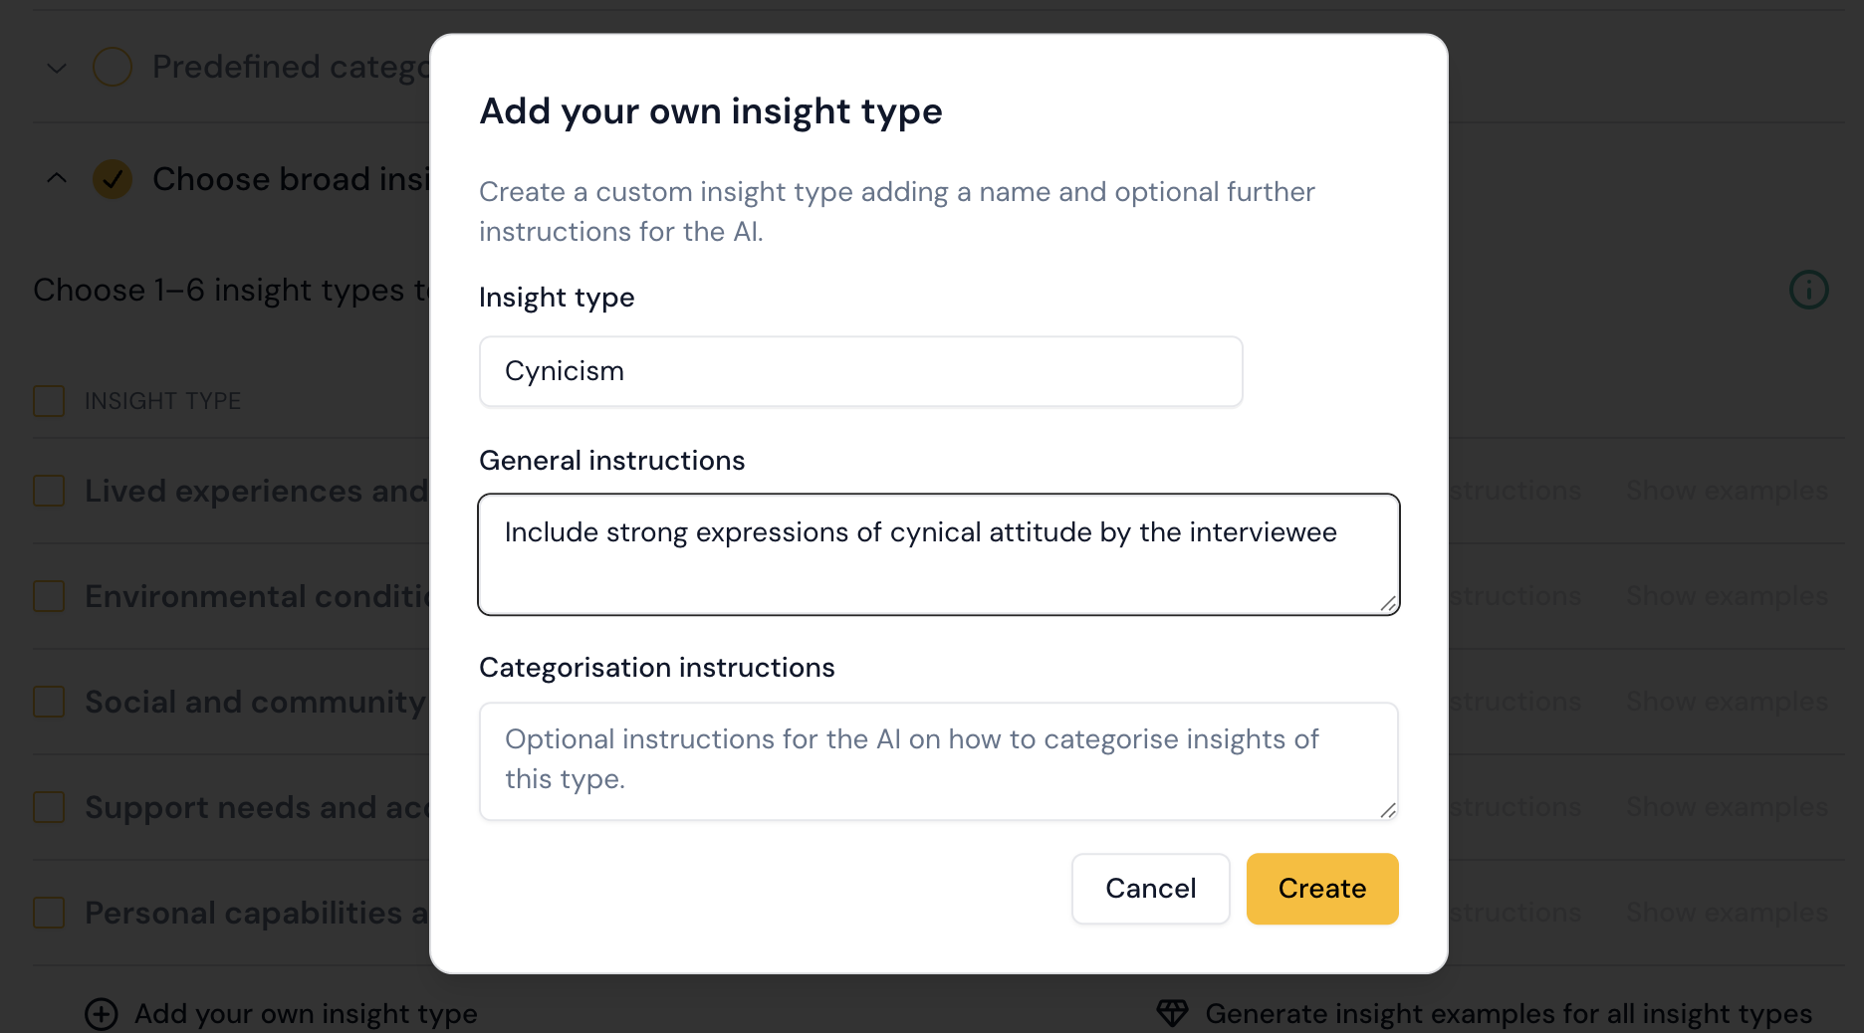Check the Lived experiences checkbox
The height and width of the screenshot is (1033, 1864).
pyautogui.click(x=49, y=491)
